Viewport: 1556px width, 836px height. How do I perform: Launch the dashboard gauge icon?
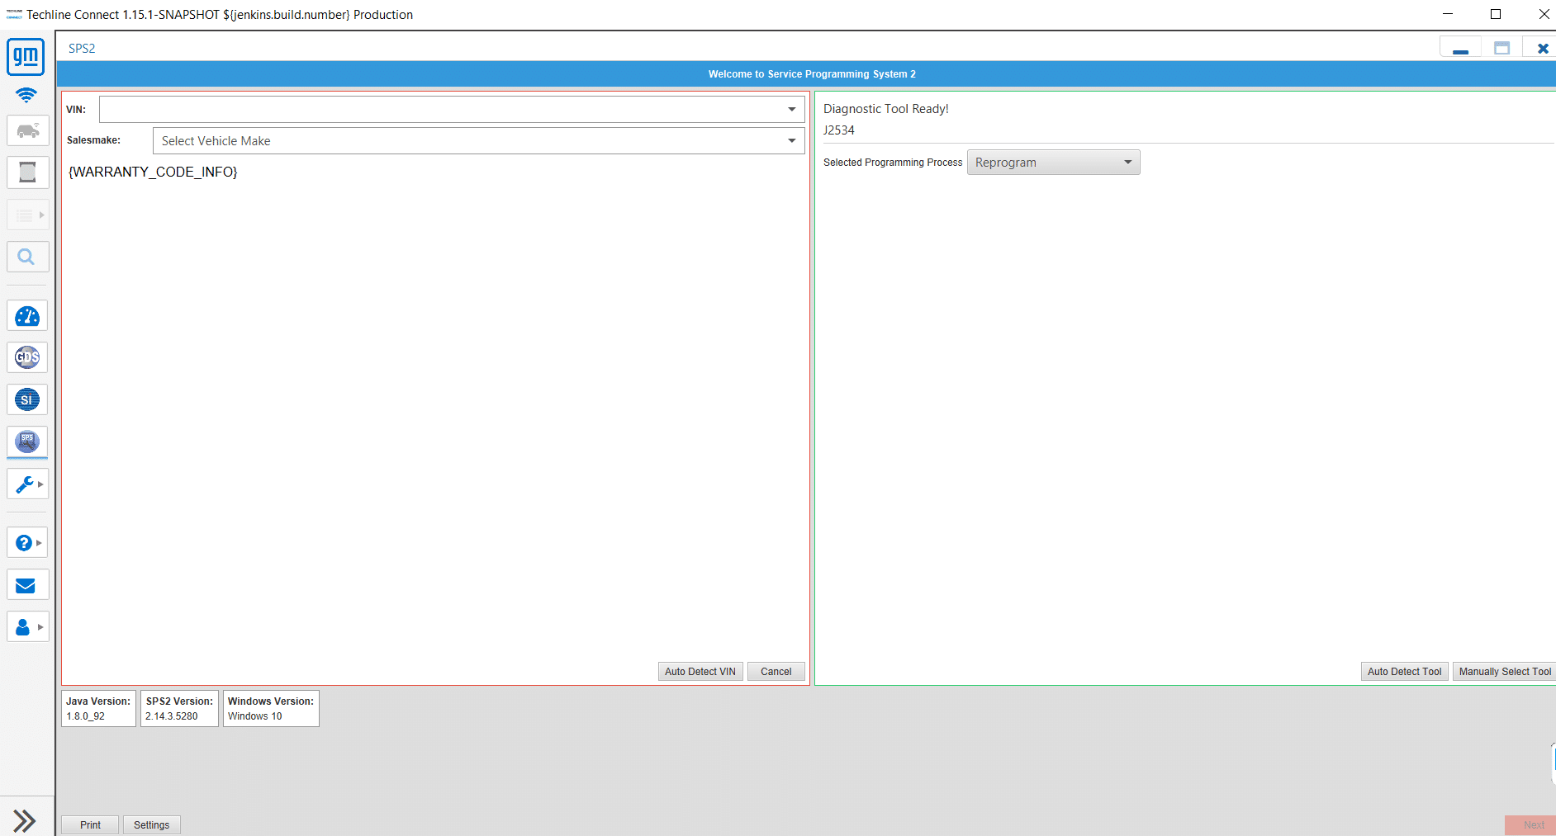click(28, 316)
